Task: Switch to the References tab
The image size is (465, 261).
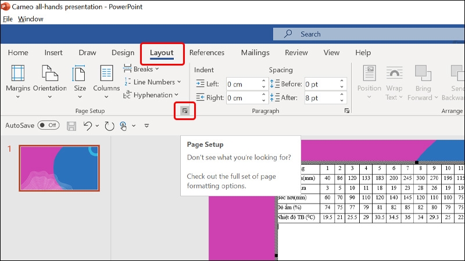Action: click(207, 53)
